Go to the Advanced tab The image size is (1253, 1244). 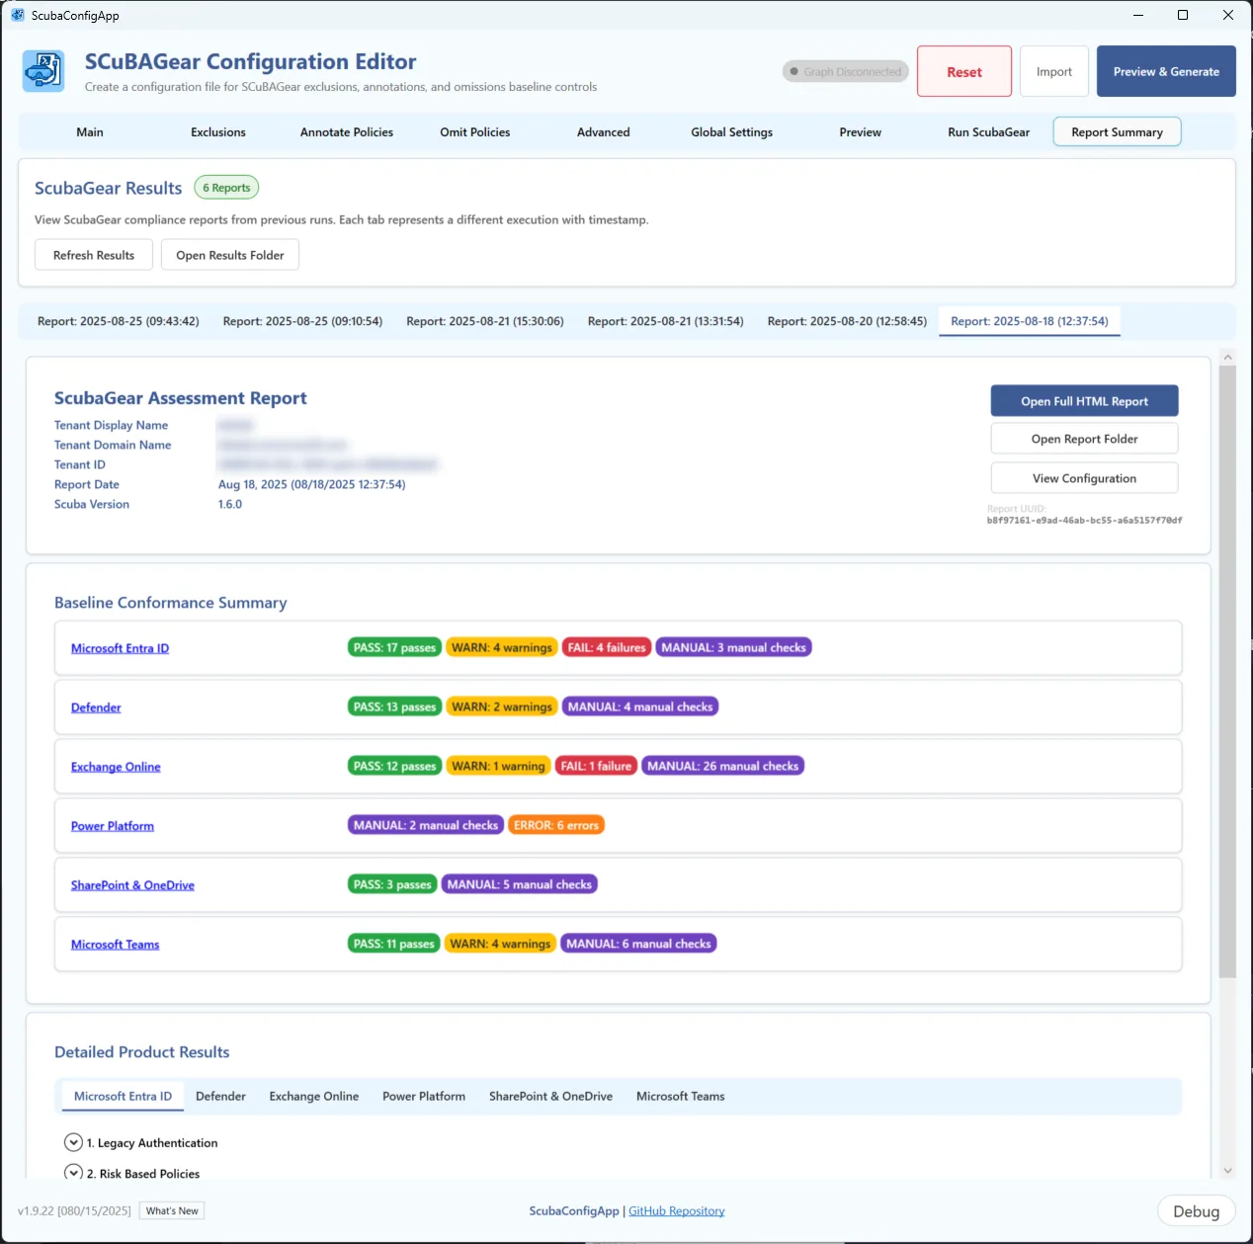pos(604,131)
